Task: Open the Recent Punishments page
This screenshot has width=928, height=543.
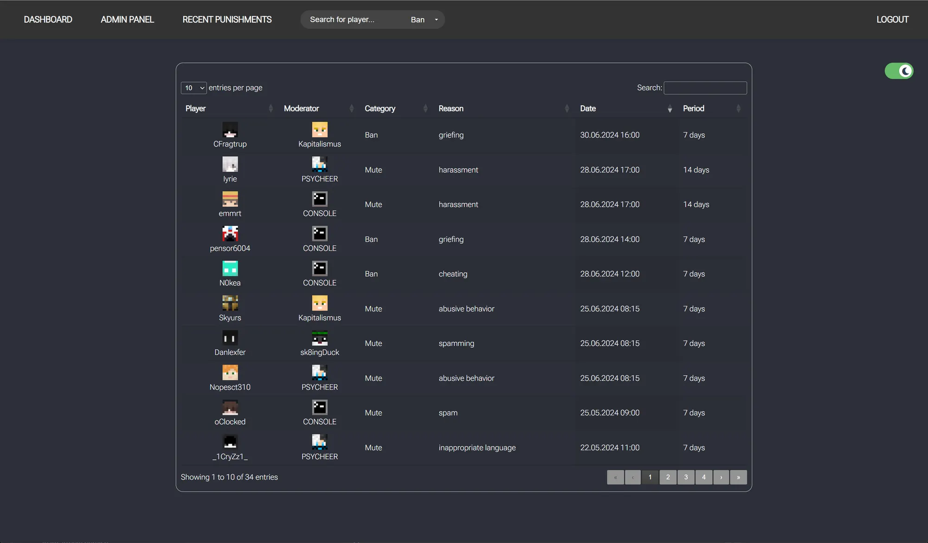Action: click(227, 19)
